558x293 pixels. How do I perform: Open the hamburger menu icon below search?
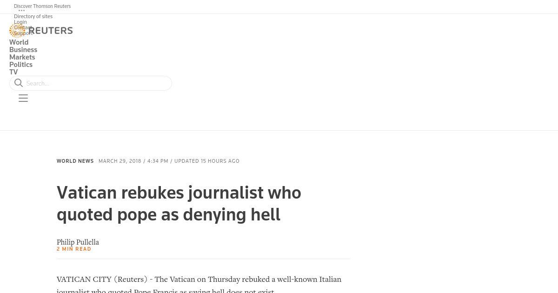pos(23,98)
